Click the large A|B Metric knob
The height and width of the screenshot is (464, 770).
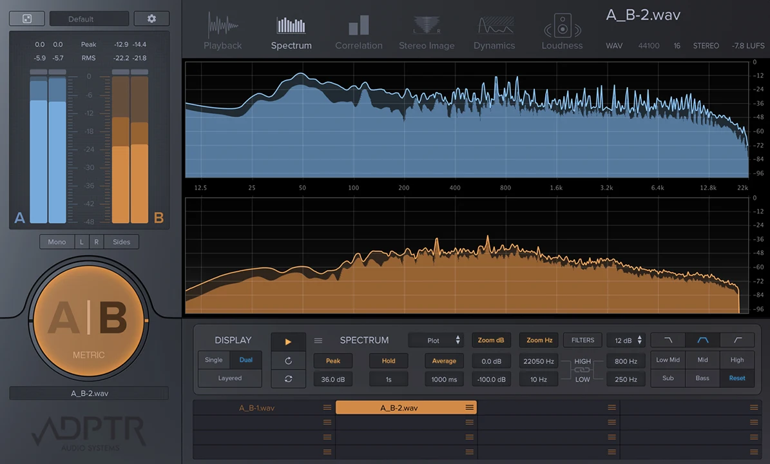pos(88,320)
